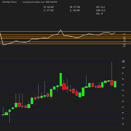Click price axis label 70
Image resolution: width=131 pixels, height=131 pixels.
coord(123,101)
